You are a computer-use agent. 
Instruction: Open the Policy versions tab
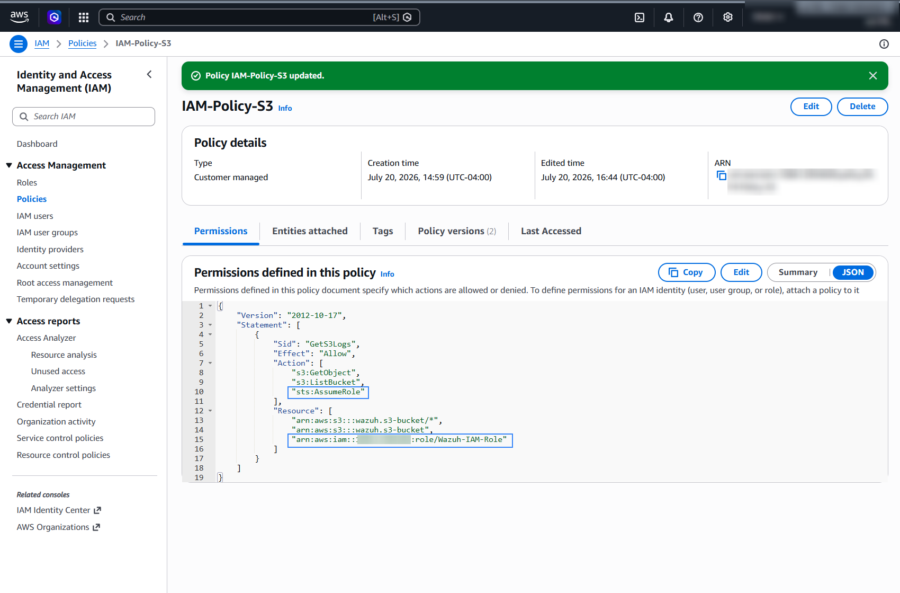(x=457, y=231)
